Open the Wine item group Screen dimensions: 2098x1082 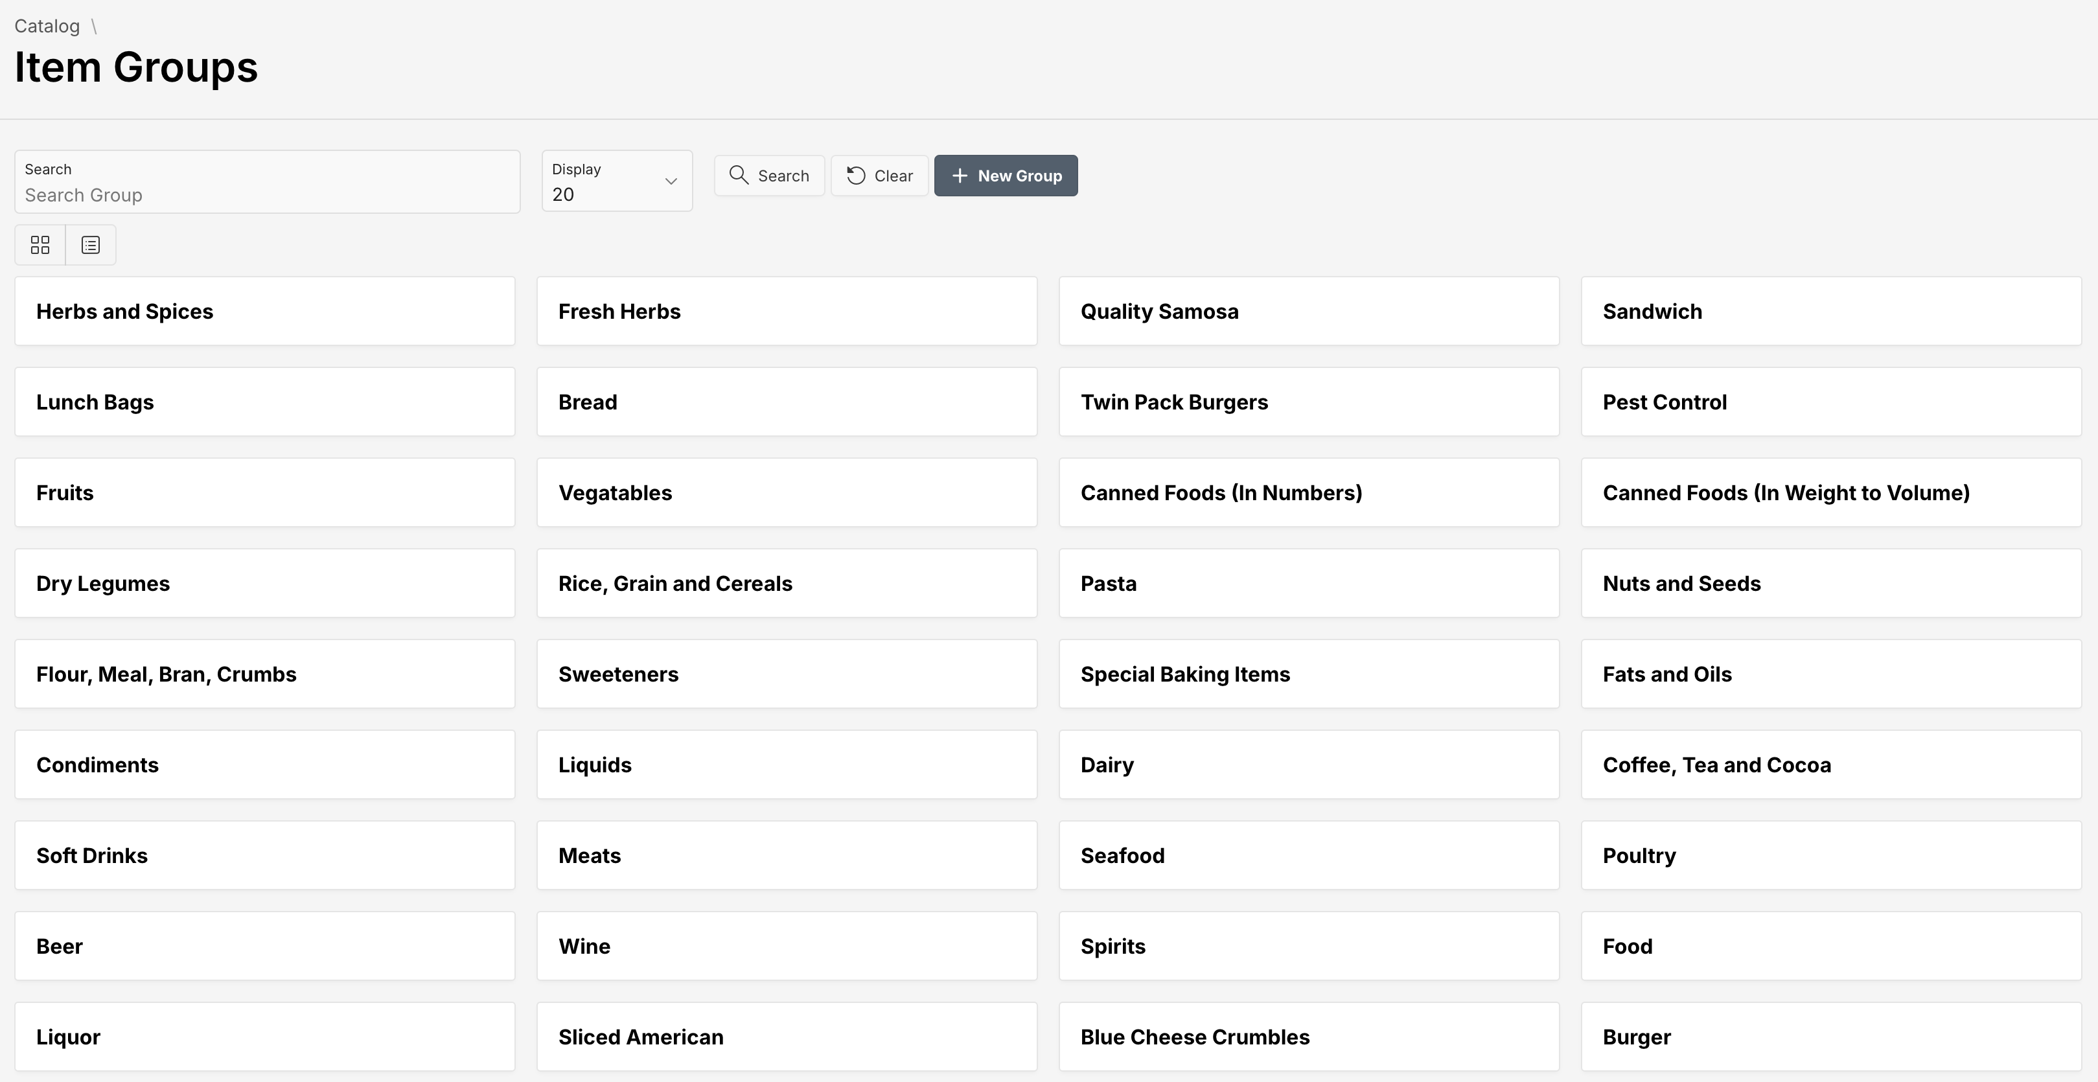pyautogui.click(x=787, y=946)
